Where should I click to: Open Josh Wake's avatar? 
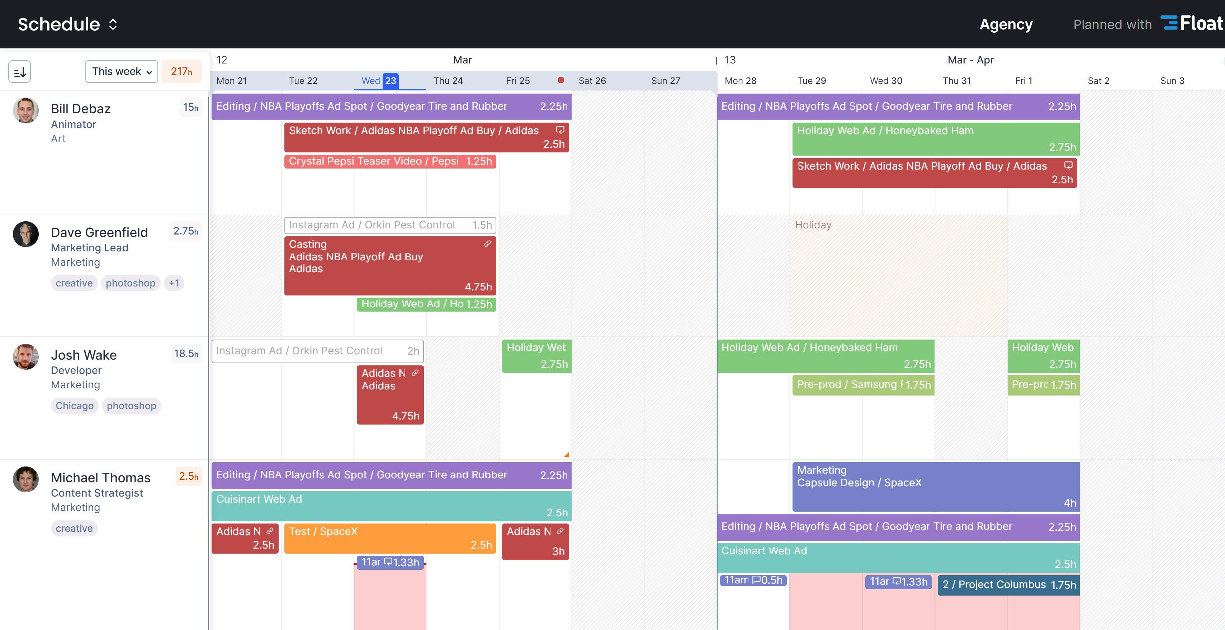26,357
